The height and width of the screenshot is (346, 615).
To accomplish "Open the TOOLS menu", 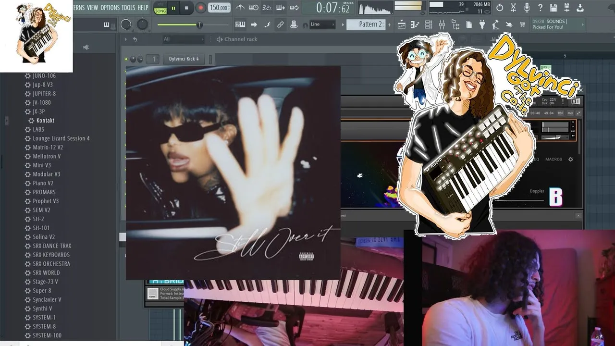I will coord(128,8).
